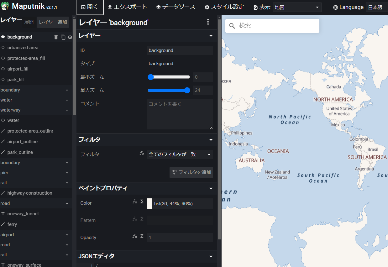Click the fill icon of airport_fill layer
The image size is (388, 267).
pos(3,69)
